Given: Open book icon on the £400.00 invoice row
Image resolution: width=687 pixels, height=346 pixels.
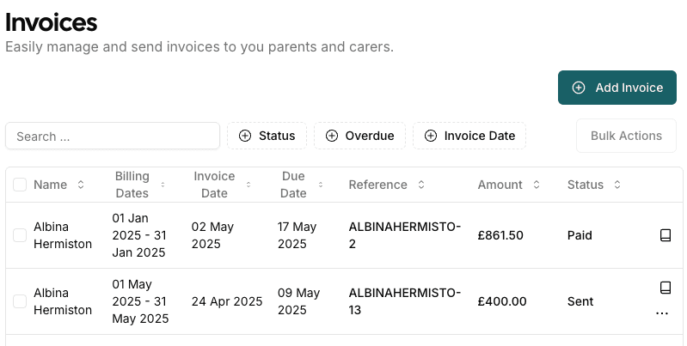Looking at the screenshot, I should [665, 288].
